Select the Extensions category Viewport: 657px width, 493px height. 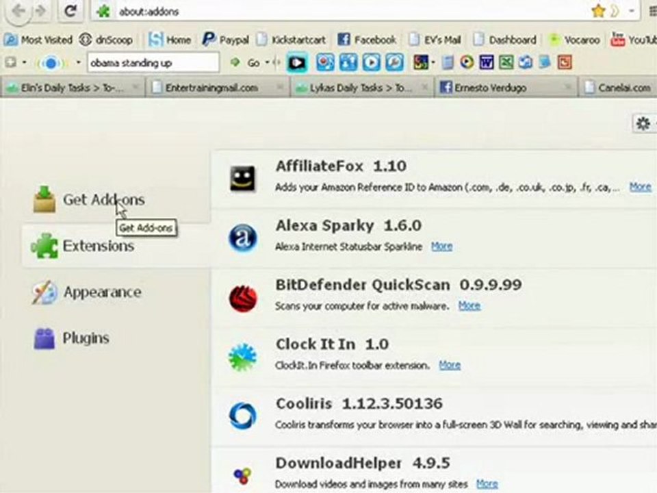tap(116, 246)
